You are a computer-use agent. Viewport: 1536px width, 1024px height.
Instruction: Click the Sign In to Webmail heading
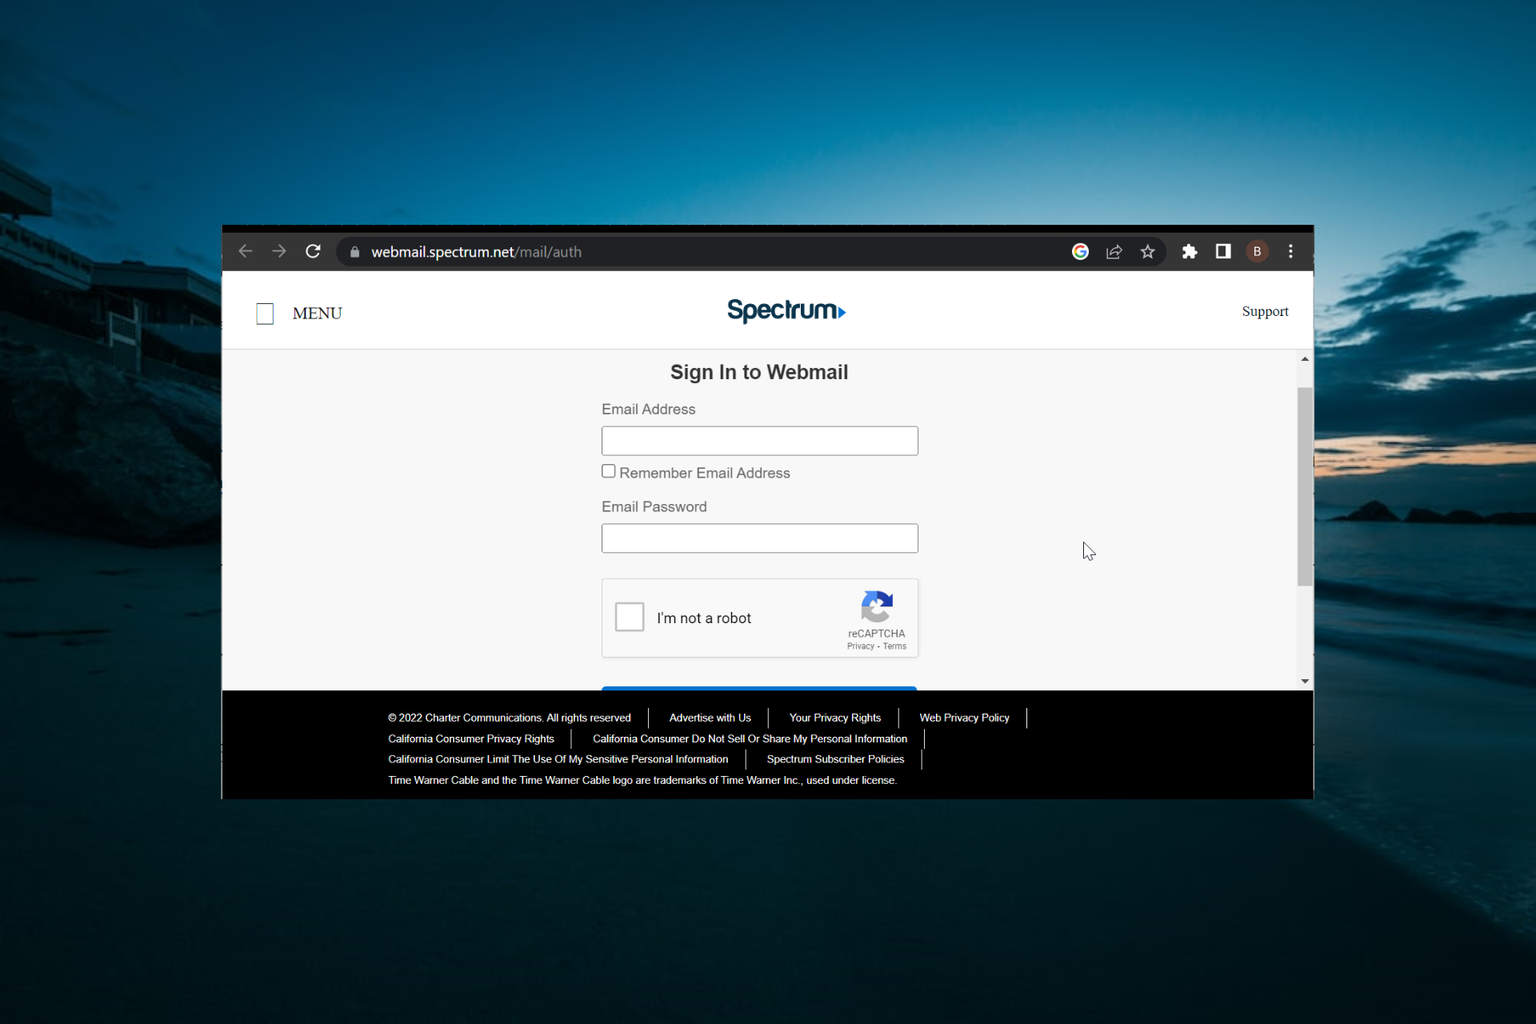click(x=759, y=372)
